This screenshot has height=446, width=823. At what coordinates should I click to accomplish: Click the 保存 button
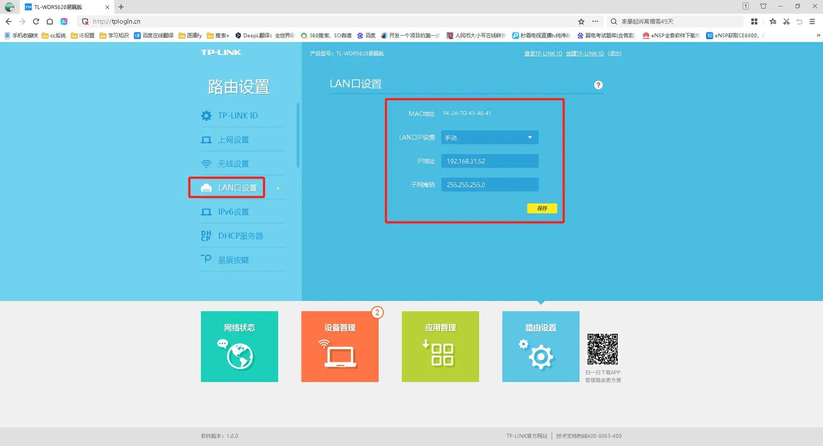[x=541, y=208]
